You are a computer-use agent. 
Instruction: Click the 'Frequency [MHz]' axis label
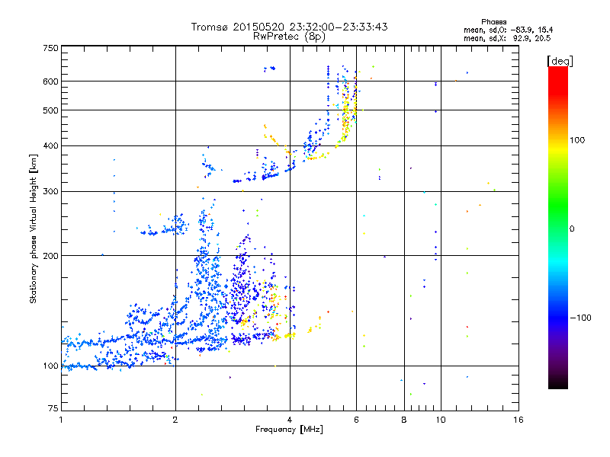click(289, 430)
